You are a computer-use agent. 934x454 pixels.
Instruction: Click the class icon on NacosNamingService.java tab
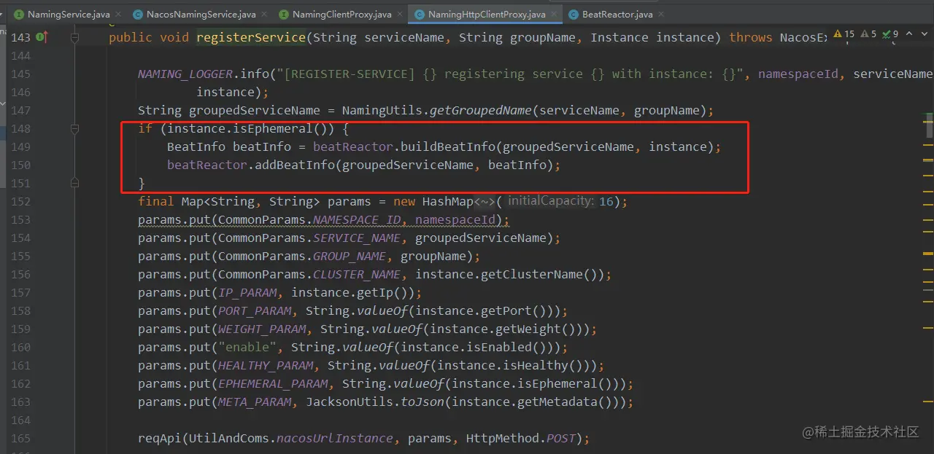(138, 15)
